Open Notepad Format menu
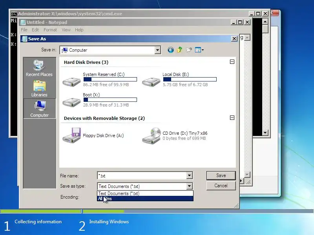Image resolution: width=314 pixels, height=235 pixels. [x=50, y=30]
